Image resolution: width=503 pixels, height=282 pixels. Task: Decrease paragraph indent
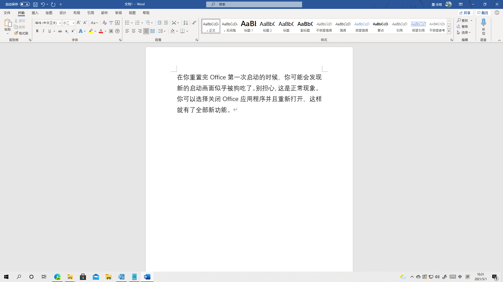160,23
